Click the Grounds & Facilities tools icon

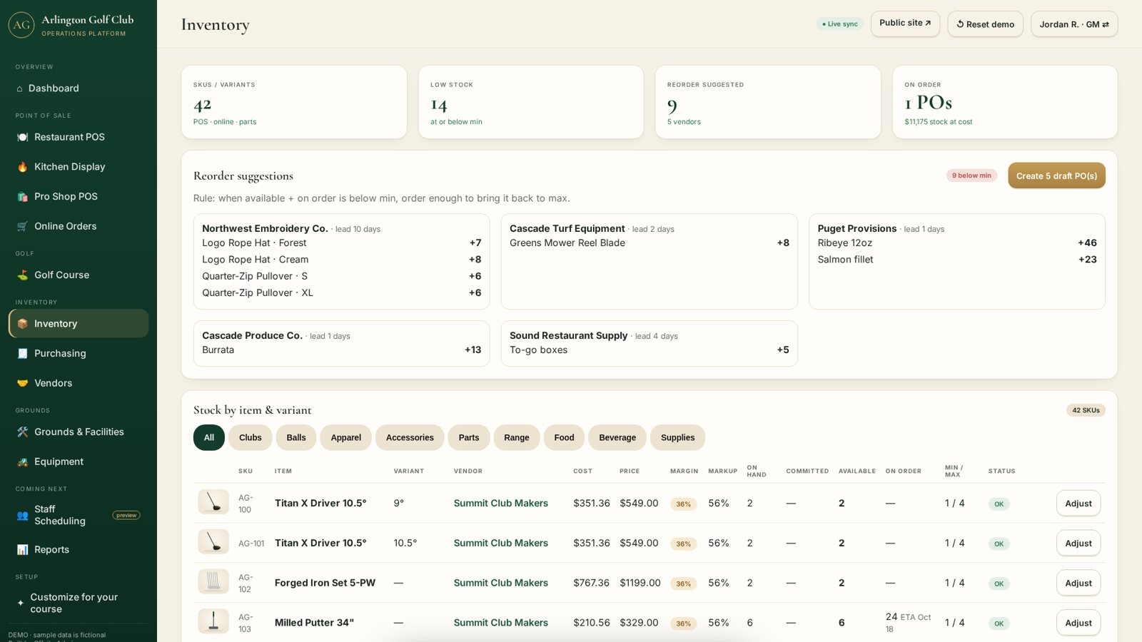[x=22, y=432]
